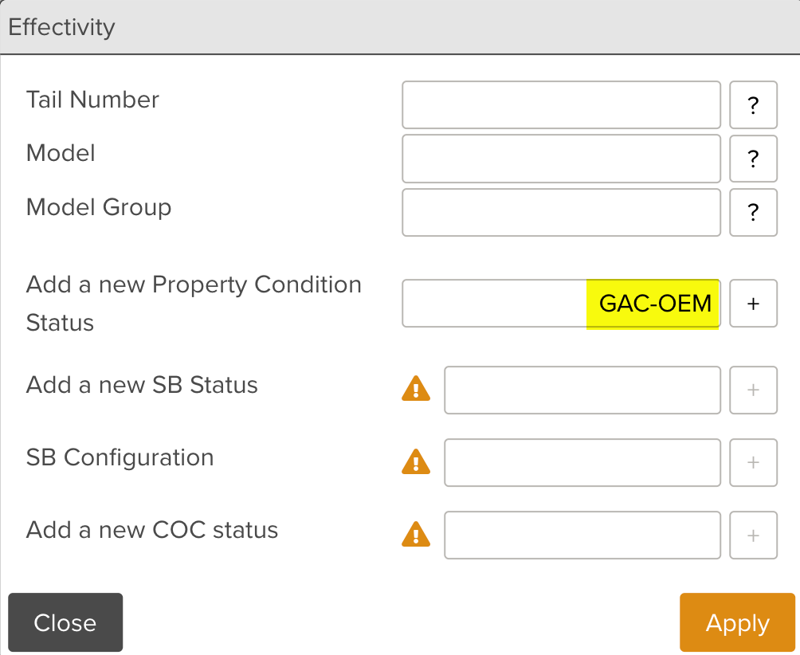Click the new SB Status text field

(x=582, y=390)
